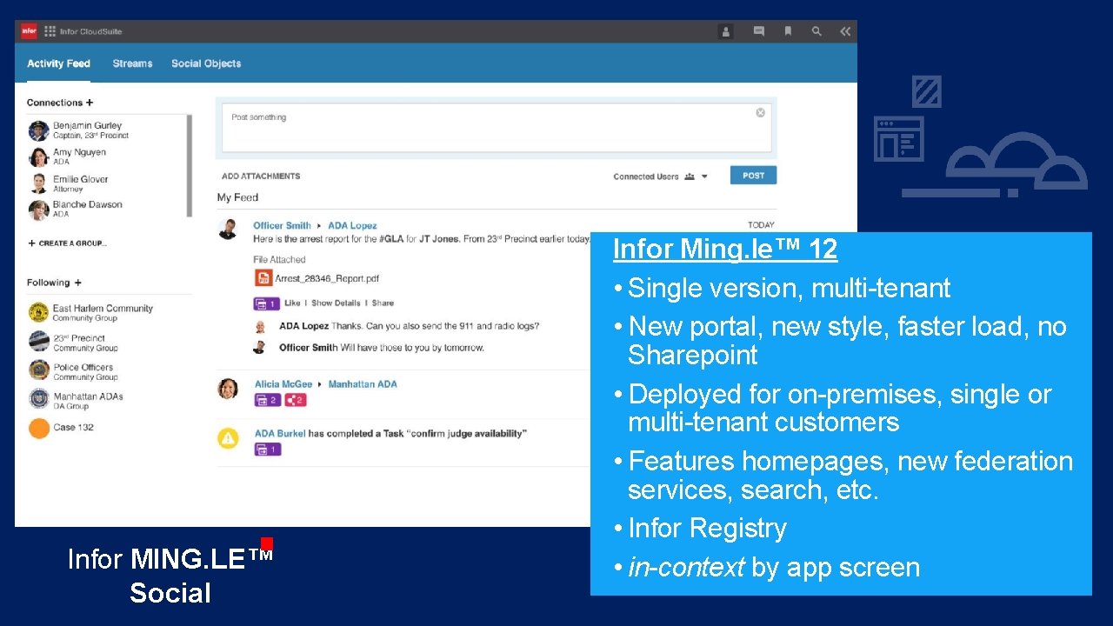Open Officer Smith profile link in feed header
Image resolution: width=1113 pixels, height=626 pixels.
282,226
